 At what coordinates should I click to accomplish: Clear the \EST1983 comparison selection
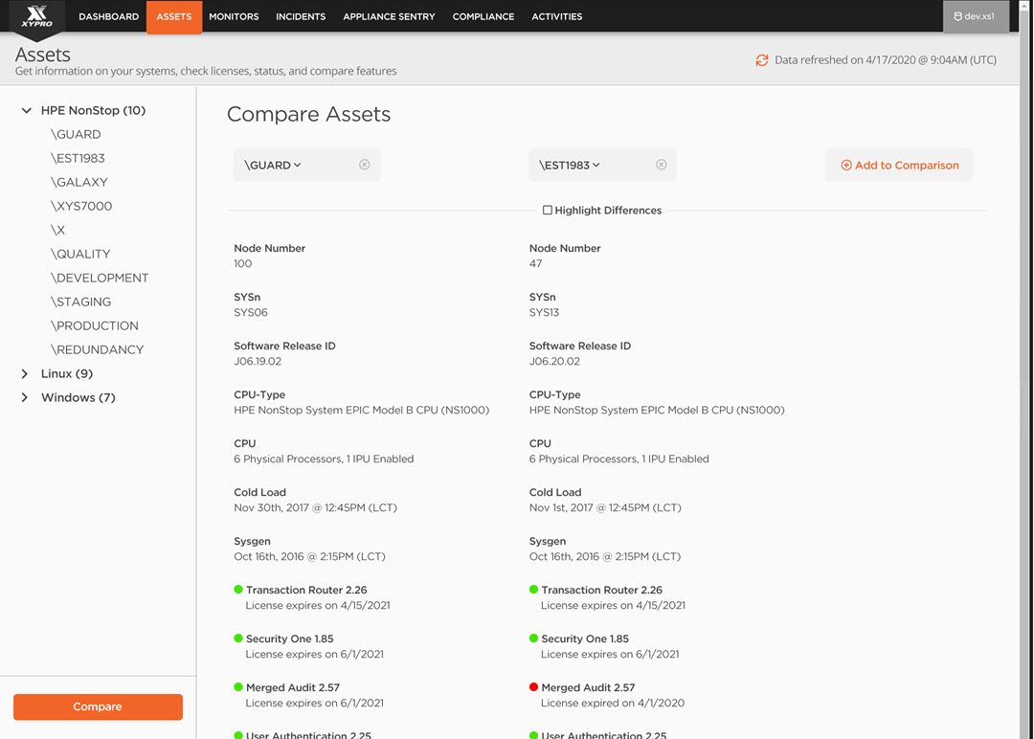[x=661, y=165]
